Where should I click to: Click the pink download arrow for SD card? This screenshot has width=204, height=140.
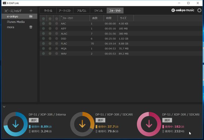click(x=149, y=124)
